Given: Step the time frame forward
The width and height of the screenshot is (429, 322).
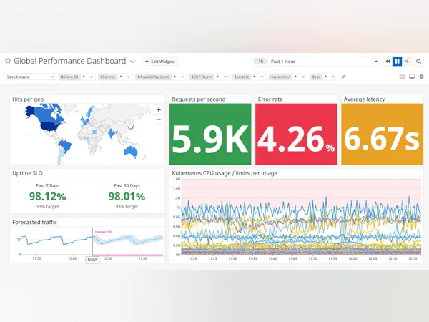Looking at the screenshot, I should (407, 62).
